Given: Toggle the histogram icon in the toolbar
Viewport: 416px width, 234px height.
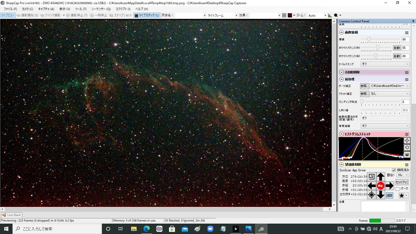Looking at the screenshot, I should tap(330, 15).
